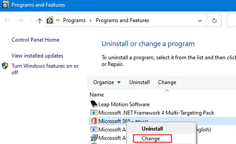Click the Windows features shield icon
The width and height of the screenshot is (236, 144).
point(5,66)
